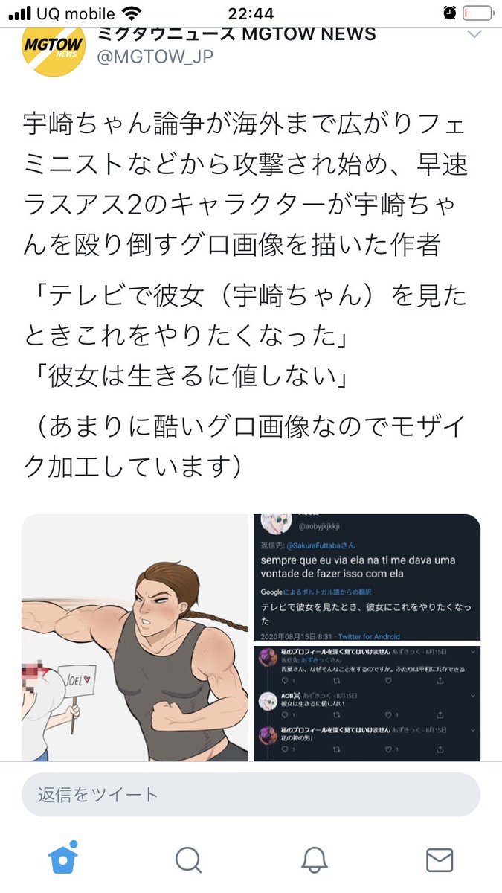Tap the Wi-Fi icon in status bar
This screenshot has width=502, height=893.
point(132,13)
